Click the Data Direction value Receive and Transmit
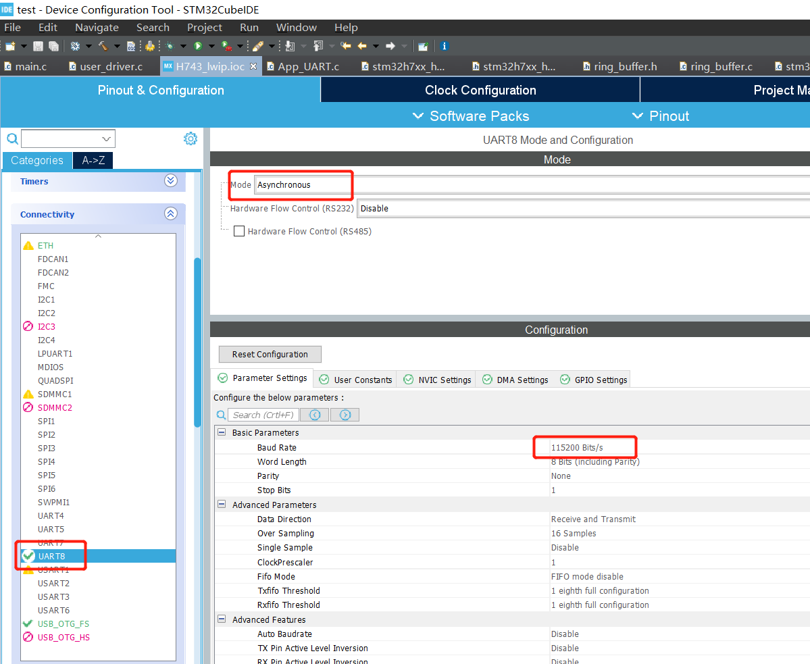 [x=593, y=519]
